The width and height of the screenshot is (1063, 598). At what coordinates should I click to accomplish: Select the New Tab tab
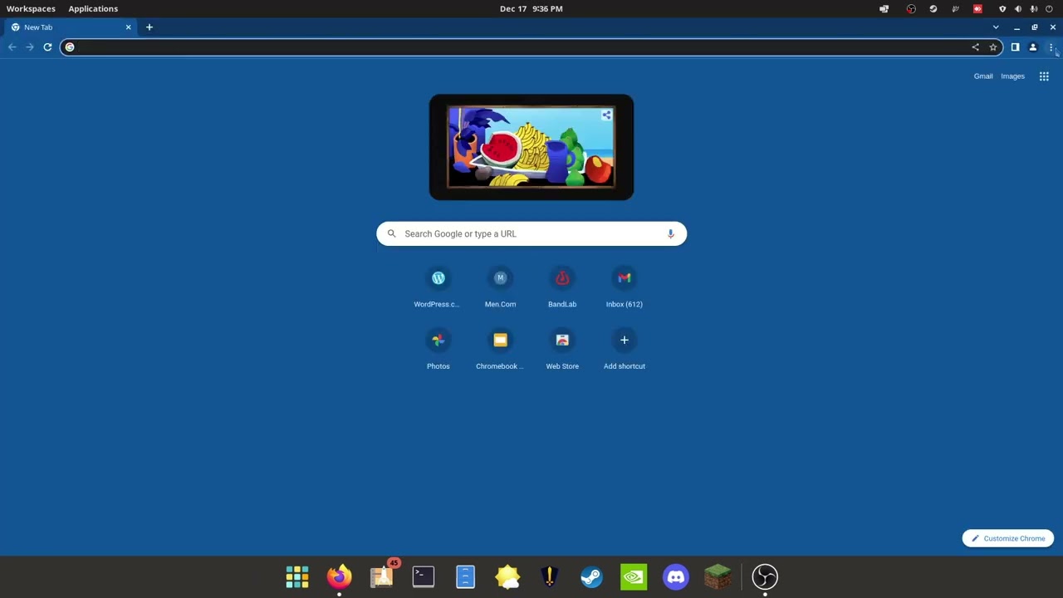pos(71,27)
